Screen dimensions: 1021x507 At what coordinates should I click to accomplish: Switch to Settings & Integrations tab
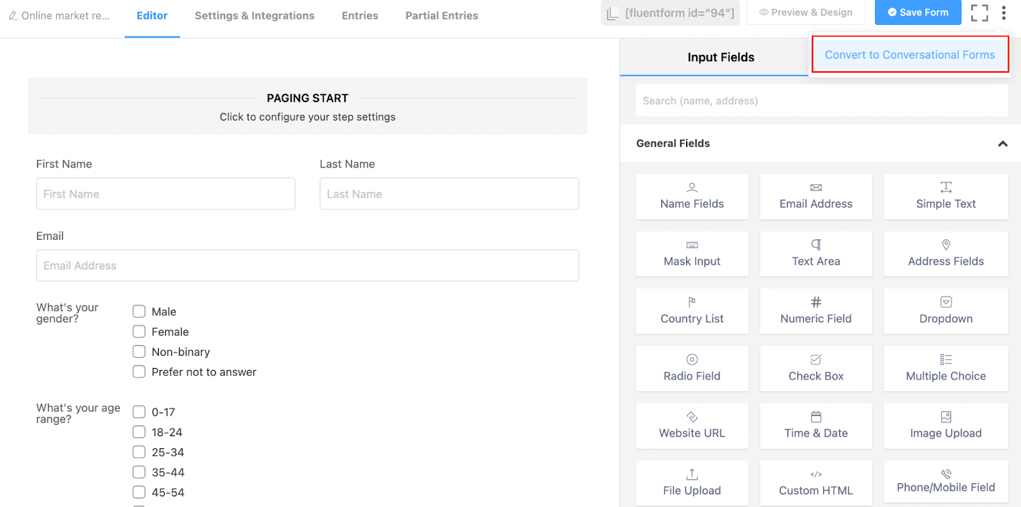pos(254,16)
